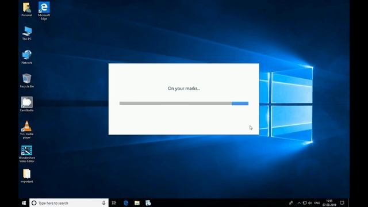Open the Windows Start menu

[x=24, y=203]
